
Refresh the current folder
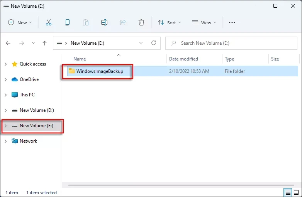153,43
